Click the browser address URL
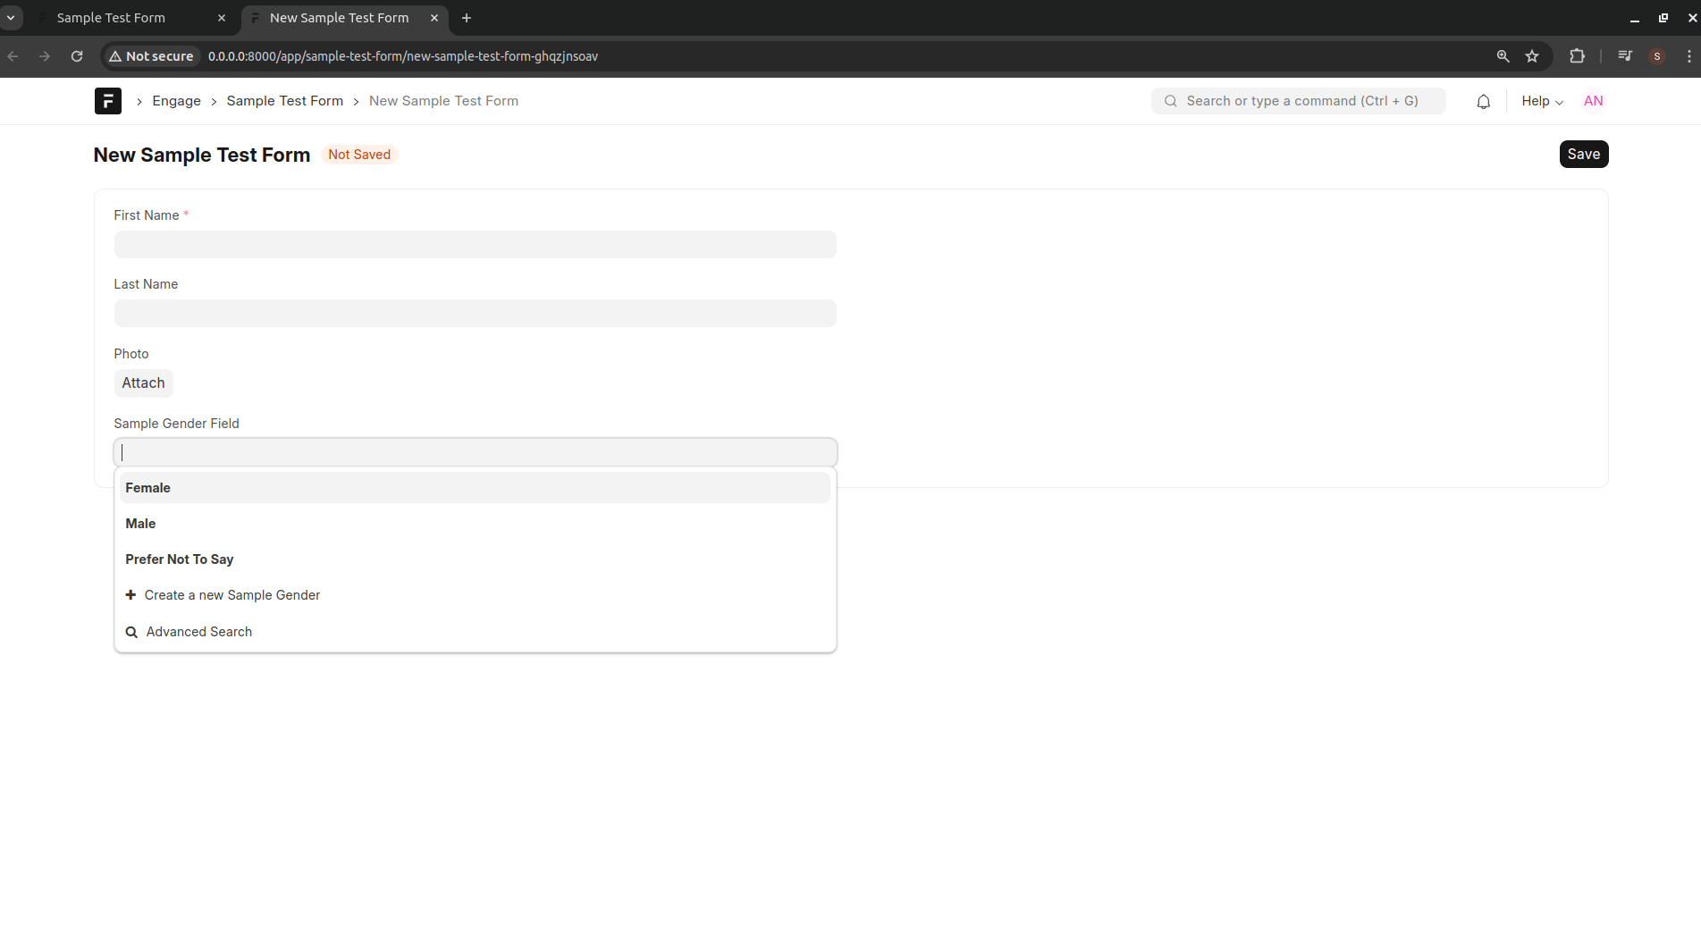This screenshot has width=1701, height=950. click(403, 56)
